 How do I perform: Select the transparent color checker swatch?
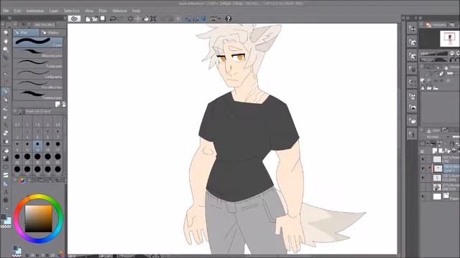point(6,226)
